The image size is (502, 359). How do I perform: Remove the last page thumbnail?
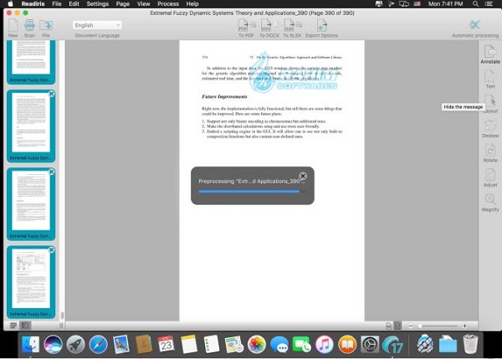[x=51, y=250]
